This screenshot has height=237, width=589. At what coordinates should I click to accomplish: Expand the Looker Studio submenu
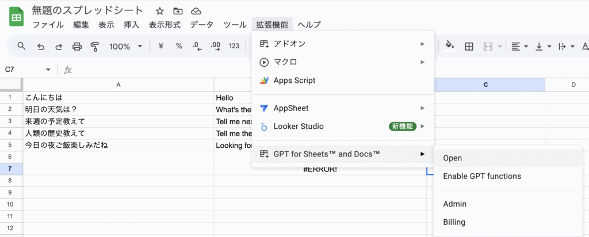coord(343,127)
